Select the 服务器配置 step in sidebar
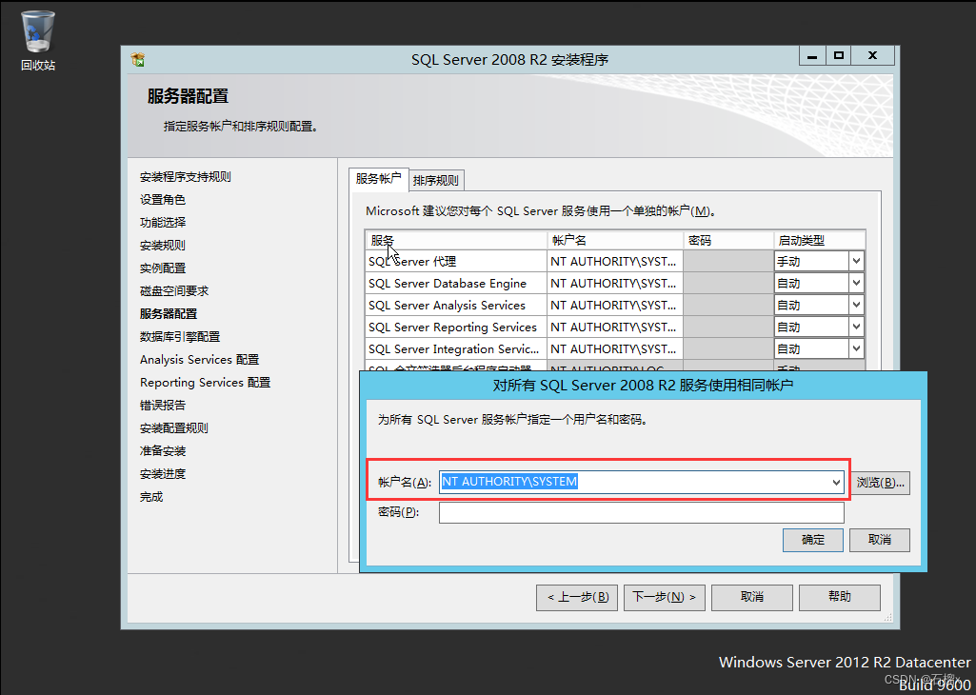976x695 pixels. (168, 314)
